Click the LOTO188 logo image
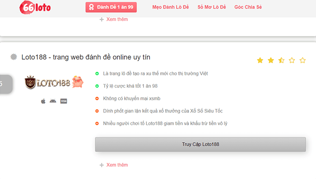Screen dimensions: 316x179 coord(54,82)
